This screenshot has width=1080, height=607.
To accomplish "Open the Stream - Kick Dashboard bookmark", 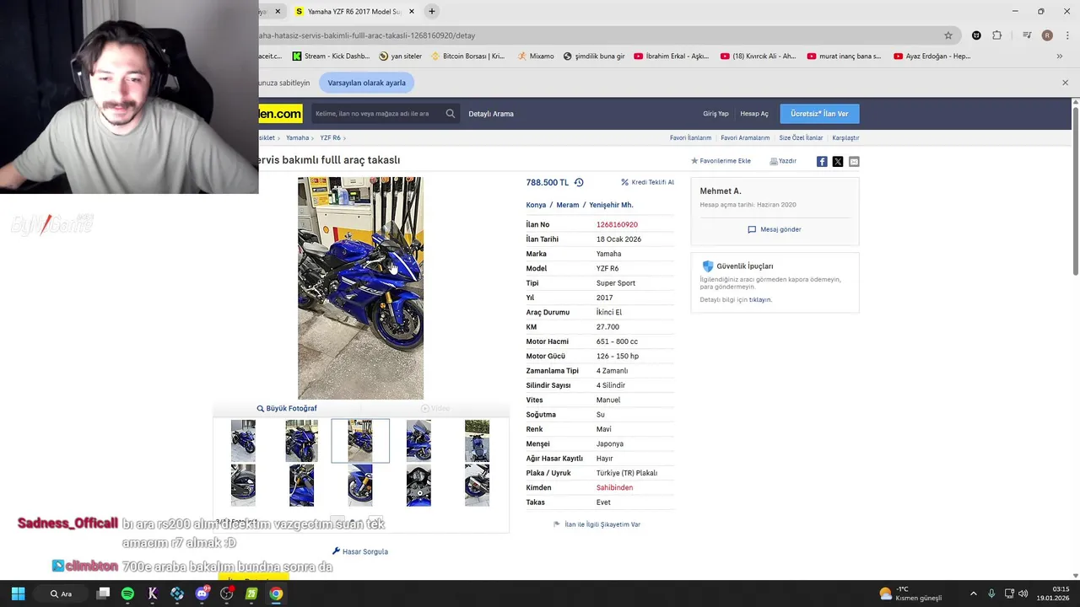I will pos(331,56).
